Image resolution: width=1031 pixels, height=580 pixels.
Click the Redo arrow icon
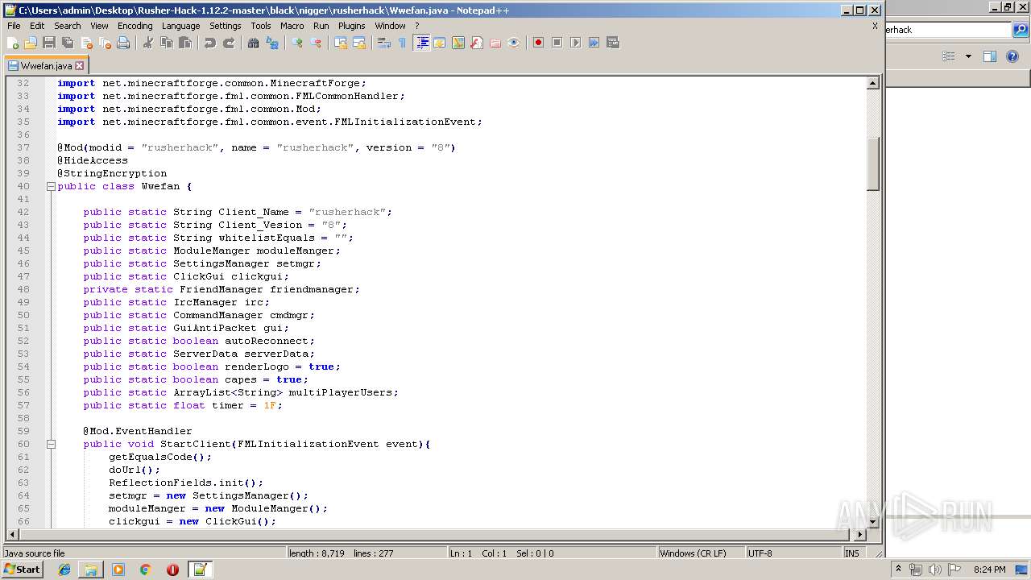(x=229, y=43)
